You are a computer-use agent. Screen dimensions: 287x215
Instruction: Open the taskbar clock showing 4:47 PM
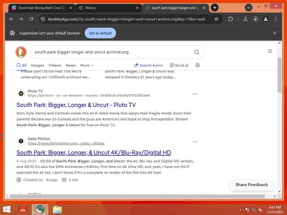275,209
